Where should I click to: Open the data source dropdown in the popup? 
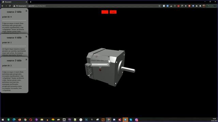pyautogui.click(x=100, y=64)
